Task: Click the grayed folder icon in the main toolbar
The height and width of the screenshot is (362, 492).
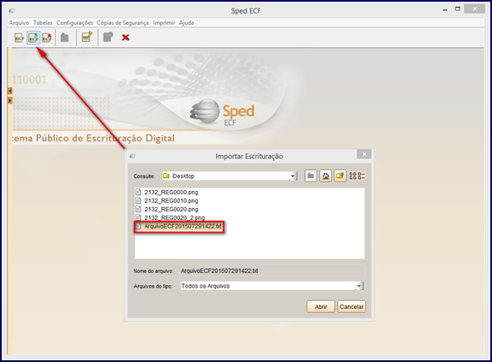Action: click(64, 38)
